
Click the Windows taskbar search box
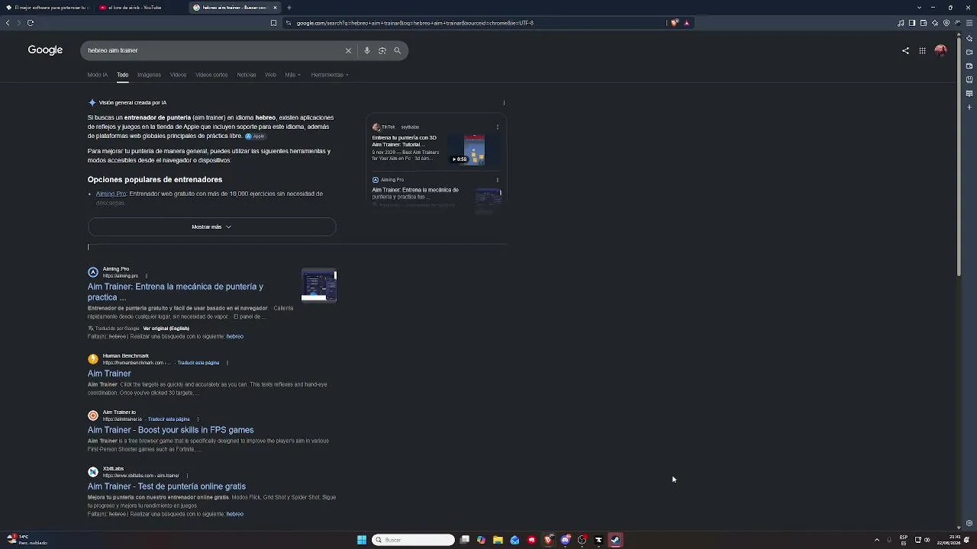pyautogui.click(x=413, y=540)
